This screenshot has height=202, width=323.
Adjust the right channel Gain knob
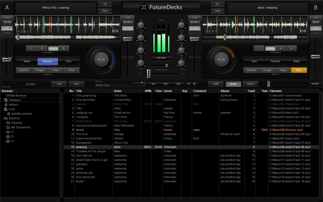(x=182, y=25)
